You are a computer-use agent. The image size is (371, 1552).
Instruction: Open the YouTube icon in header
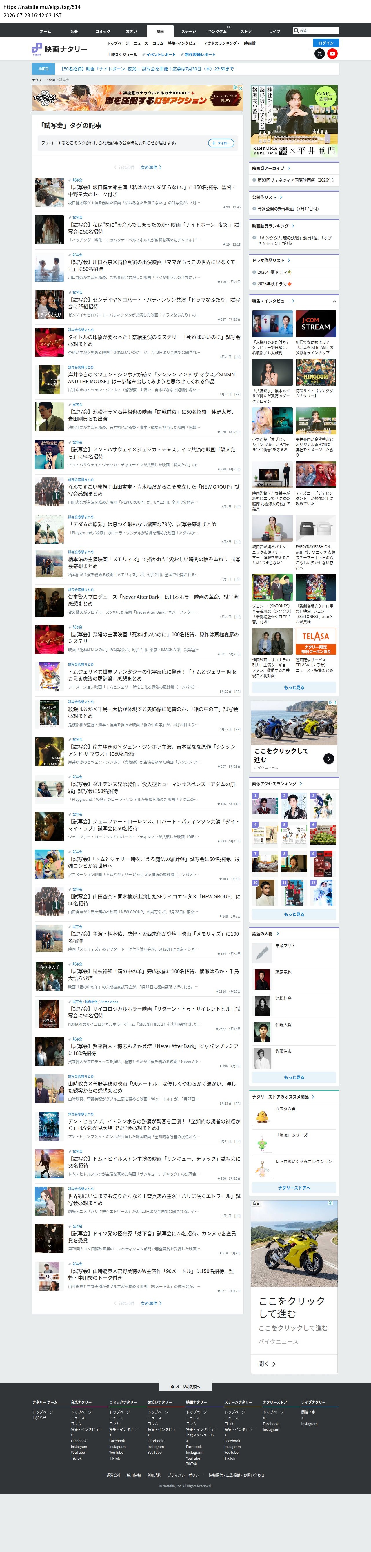coord(332,54)
